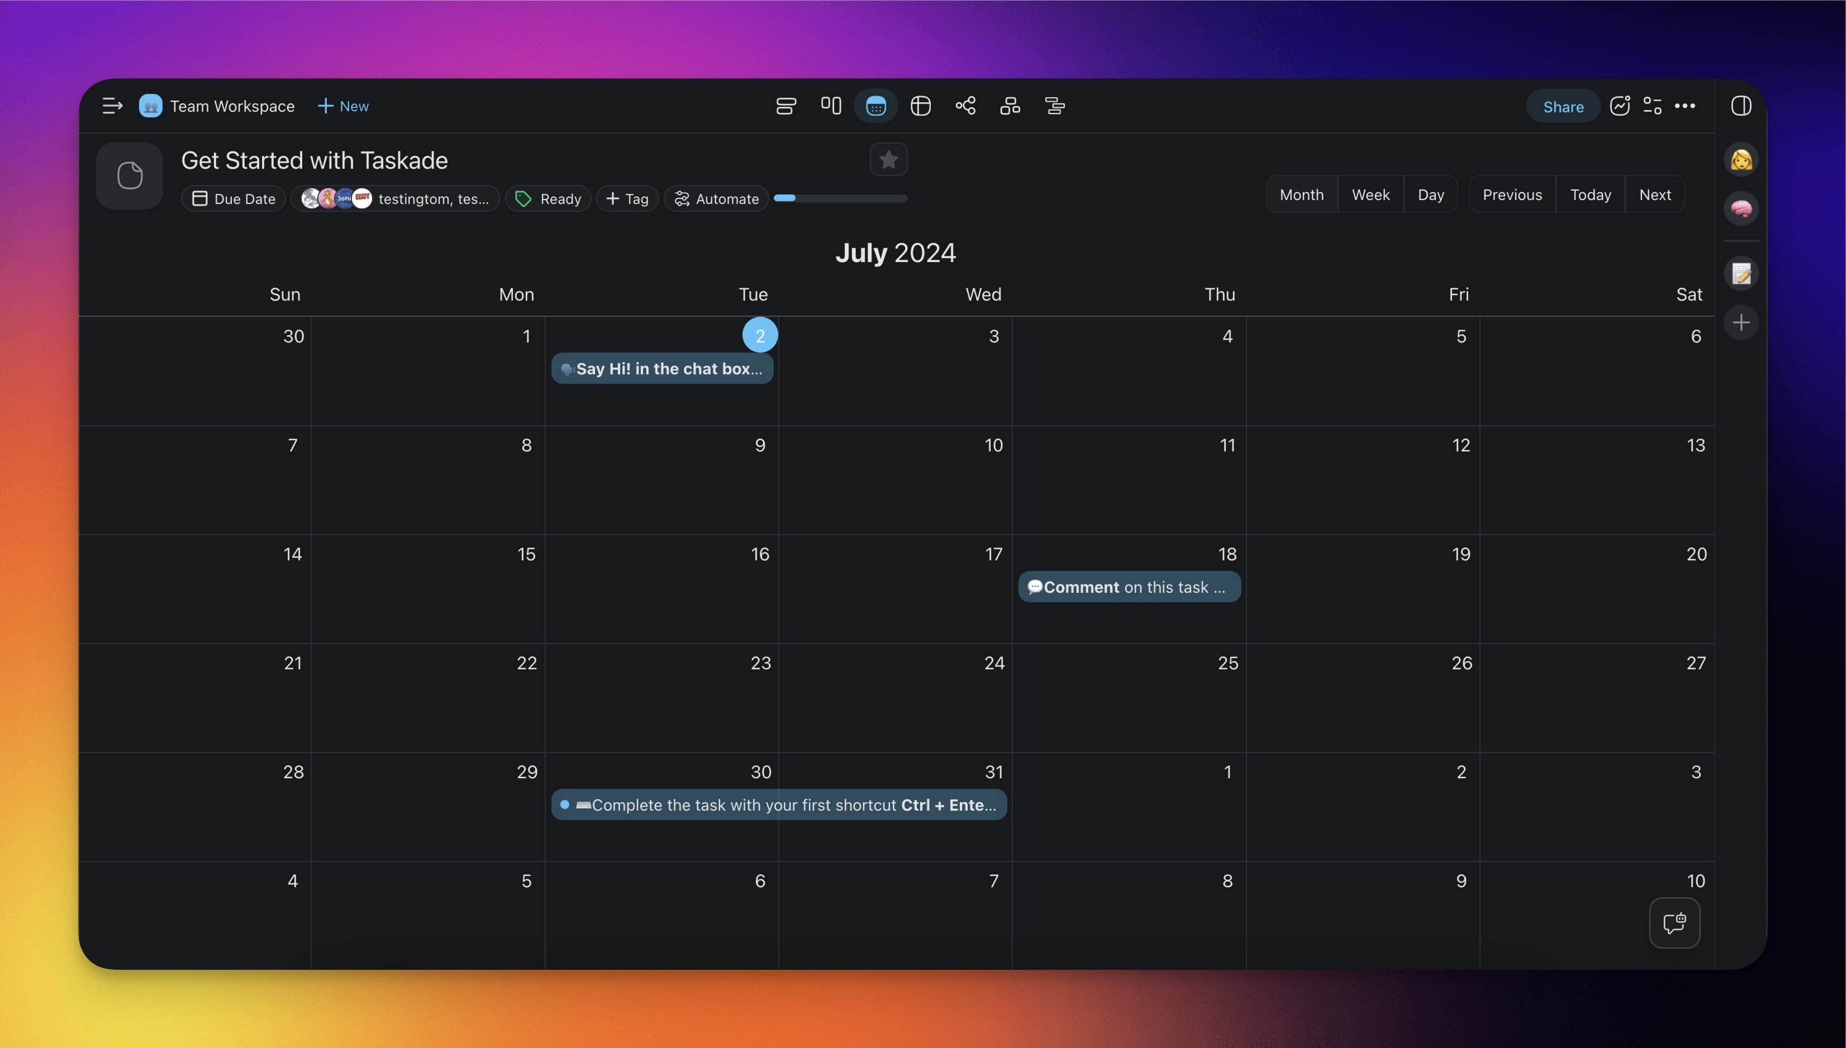The image size is (1846, 1048).
Task: Select the Day calendar tab
Action: 1430,194
